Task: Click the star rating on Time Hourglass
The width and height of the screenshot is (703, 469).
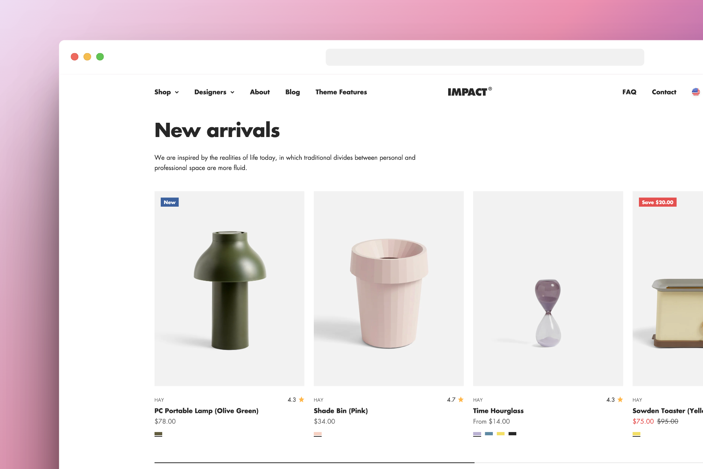Action: [x=614, y=400]
